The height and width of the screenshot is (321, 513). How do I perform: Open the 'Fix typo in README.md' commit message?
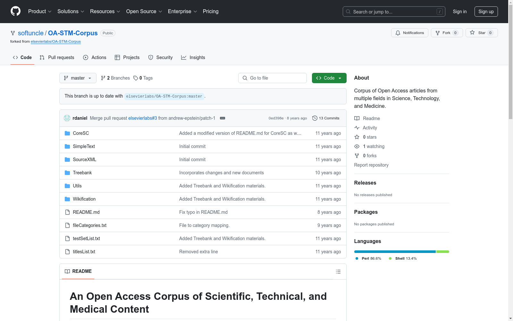tap(203, 212)
